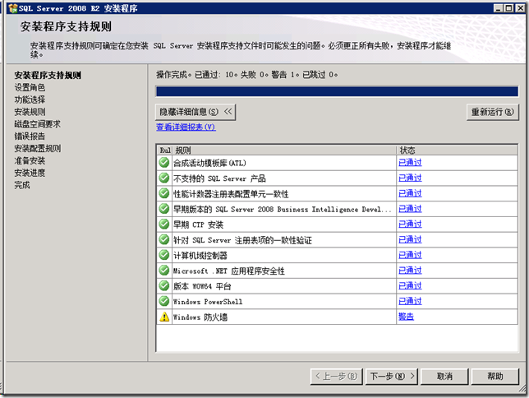Open 已通过 link for Business Intelligence Devel... row

click(410, 209)
